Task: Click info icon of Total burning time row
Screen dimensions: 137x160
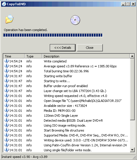Action: (x=7, y=71)
